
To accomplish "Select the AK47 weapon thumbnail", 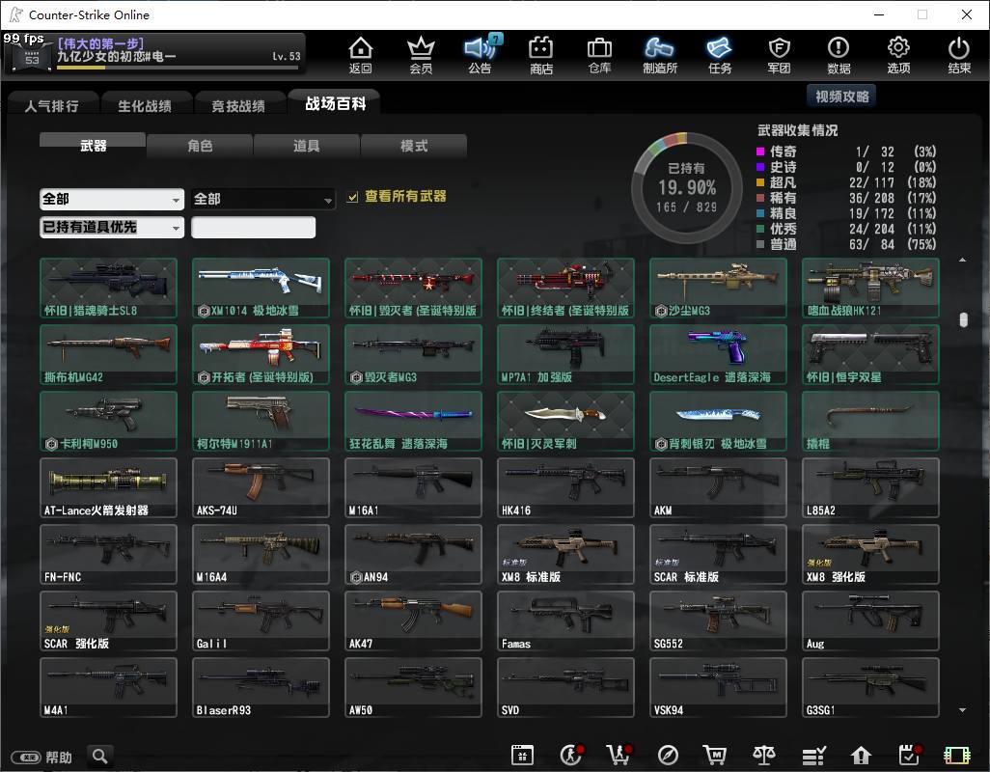I will point(414,621).
